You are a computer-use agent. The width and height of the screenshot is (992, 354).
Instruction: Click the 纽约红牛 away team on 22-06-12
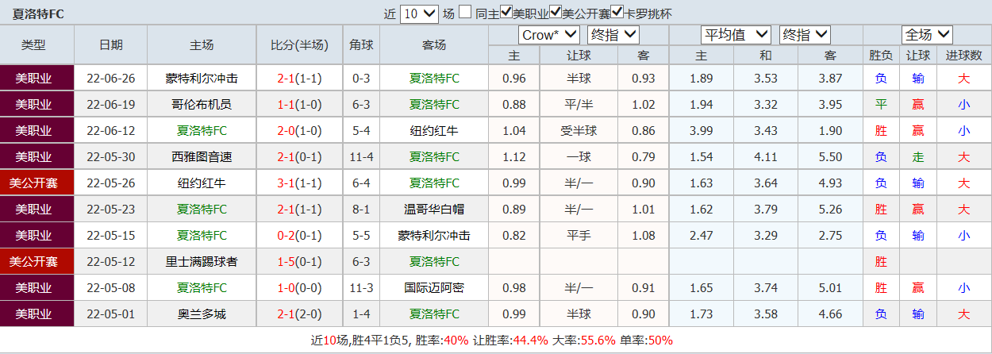(x=434, y=131)
